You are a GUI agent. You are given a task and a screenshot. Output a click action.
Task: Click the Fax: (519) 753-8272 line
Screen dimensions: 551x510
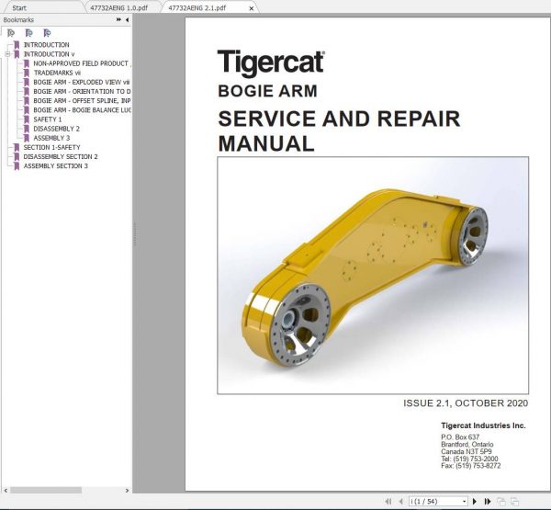tap(471, 466)
